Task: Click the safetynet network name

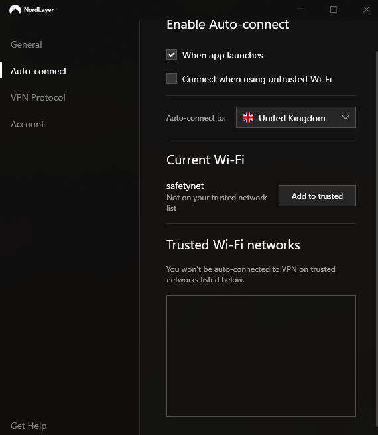Action: click(185, 186)
